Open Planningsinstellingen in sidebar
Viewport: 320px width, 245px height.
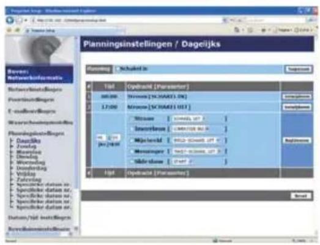point(36,134)
